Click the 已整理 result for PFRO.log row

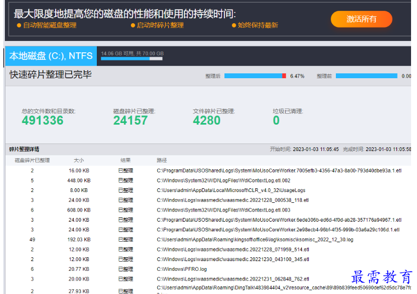click(125, 269)
